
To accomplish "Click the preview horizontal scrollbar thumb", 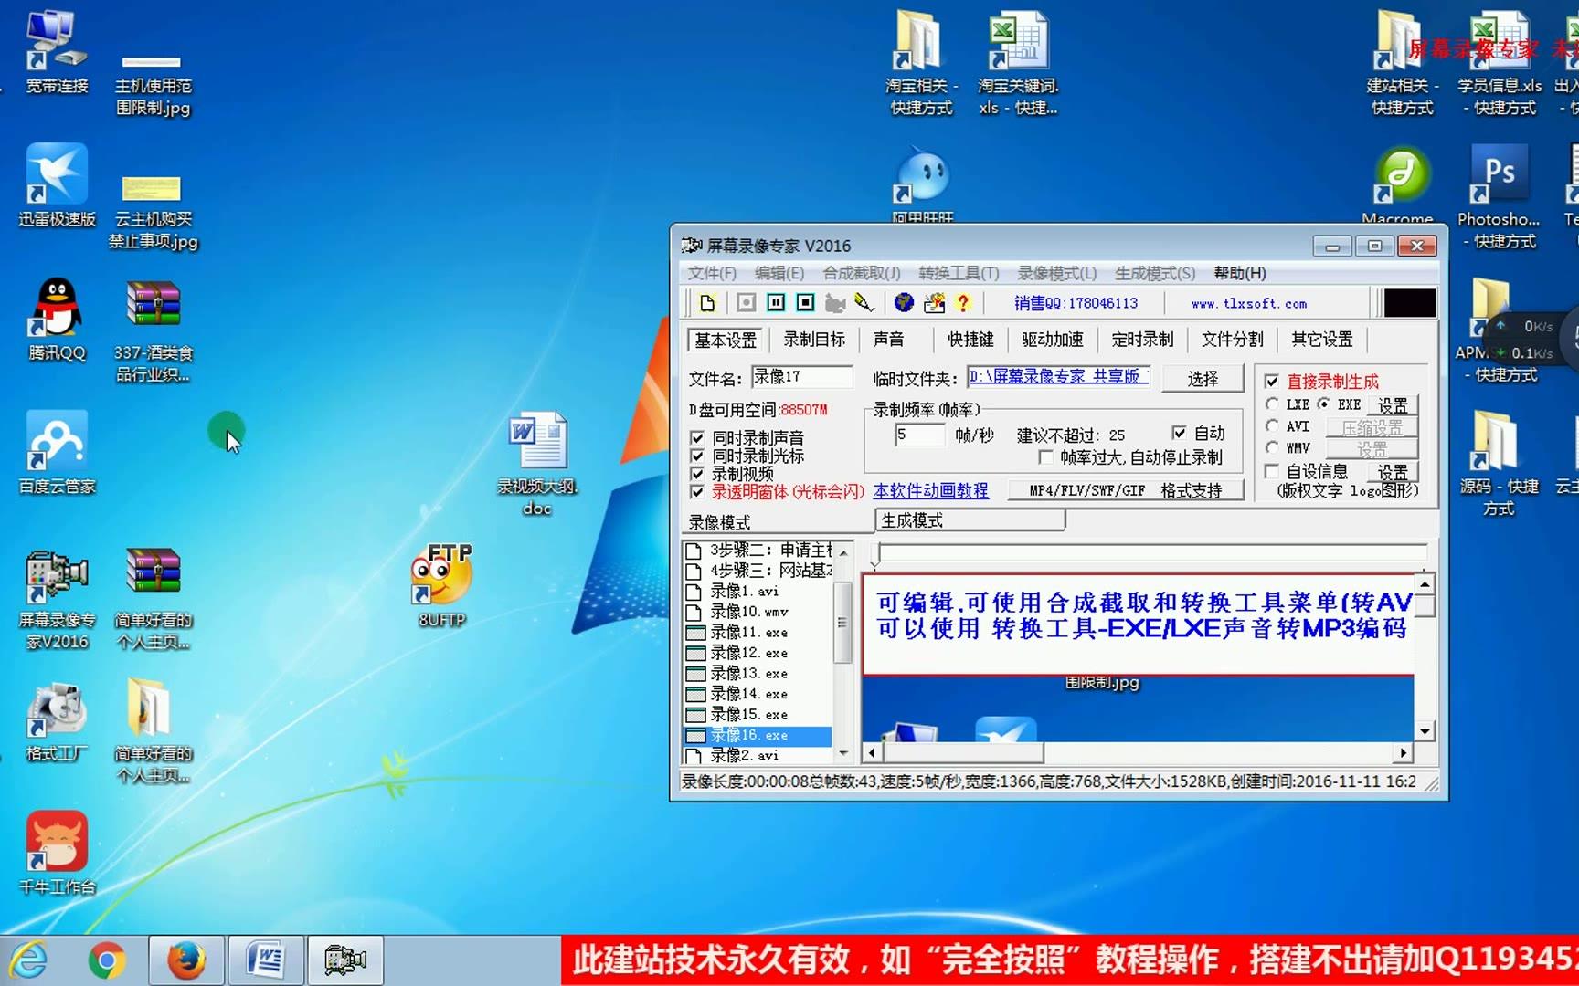I will (x=963, y=753).
